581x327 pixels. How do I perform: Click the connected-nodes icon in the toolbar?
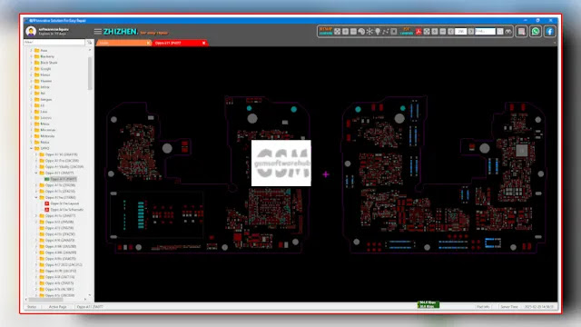(x=385, y=32)
